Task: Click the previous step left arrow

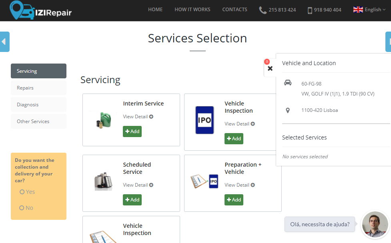Action: pos(4,42)
